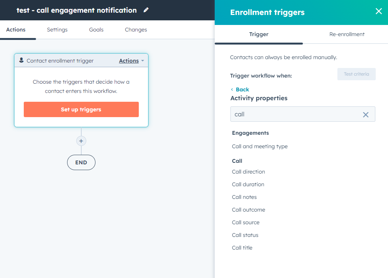The width and height of the screenshot is (388, 278).
Task: Choose the Call and meeting type property
Action: tap(260, 146)
